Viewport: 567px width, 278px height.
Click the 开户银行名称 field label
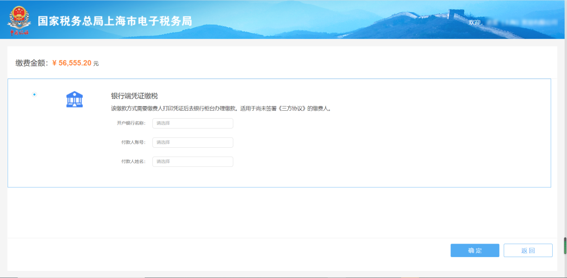[131, 123]
